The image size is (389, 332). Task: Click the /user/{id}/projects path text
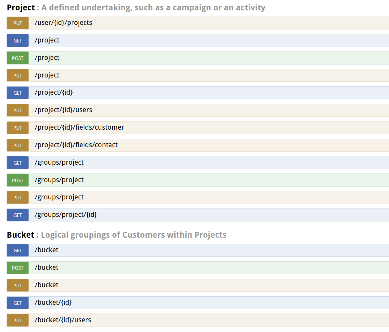(x=63, y=23)
